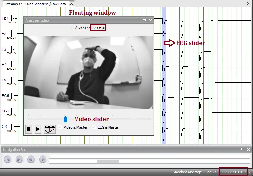Click the Fp1 channel label

tap(5, 18)
